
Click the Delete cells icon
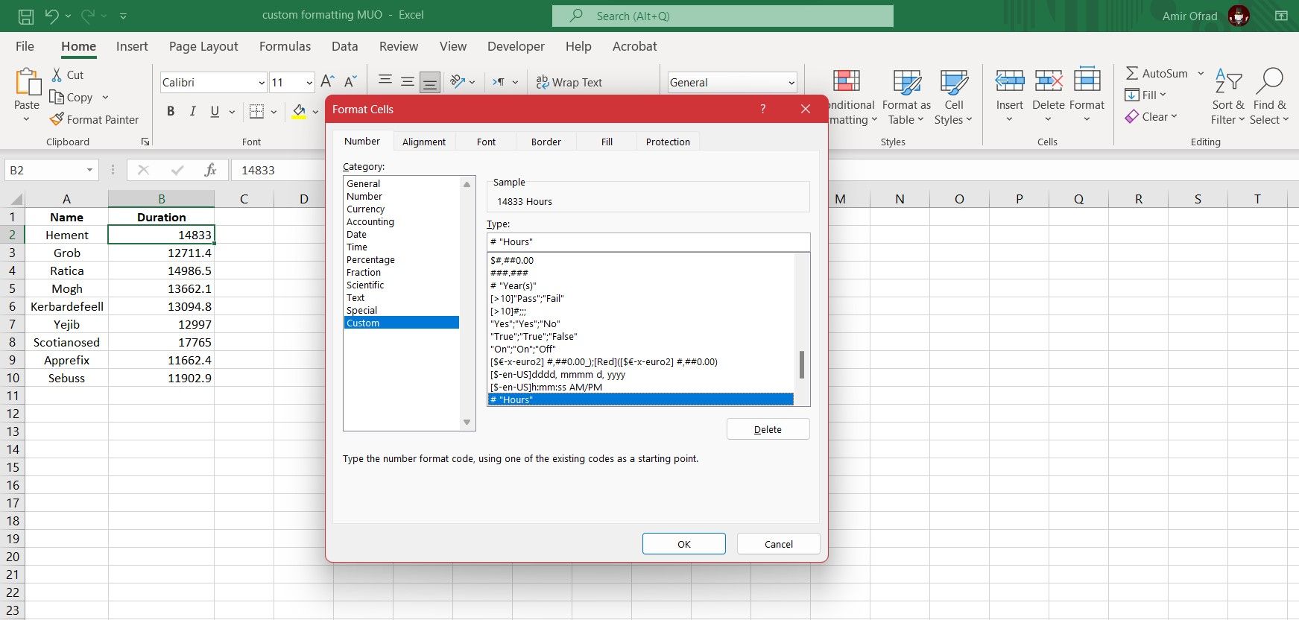[1048, 80]
